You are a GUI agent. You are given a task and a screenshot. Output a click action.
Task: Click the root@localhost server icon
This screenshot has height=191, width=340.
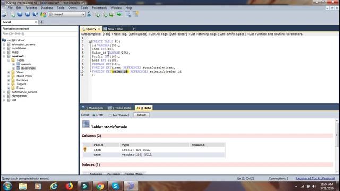(4, 40)
